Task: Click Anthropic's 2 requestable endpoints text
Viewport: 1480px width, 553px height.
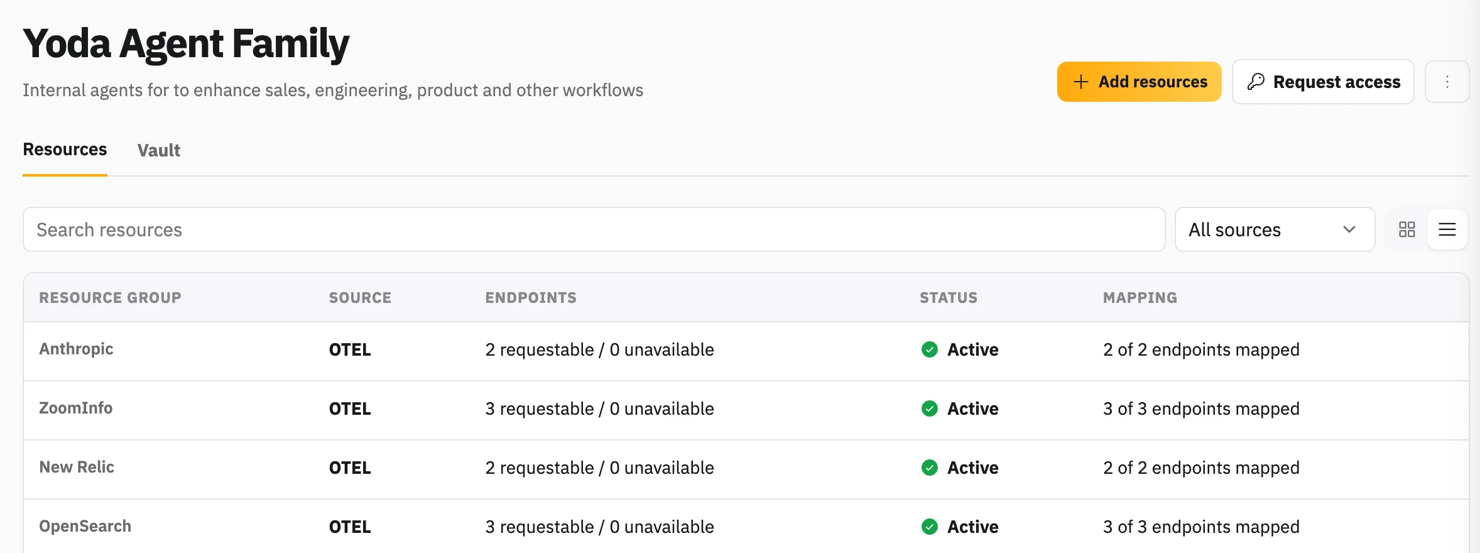Action: [599, 349]
